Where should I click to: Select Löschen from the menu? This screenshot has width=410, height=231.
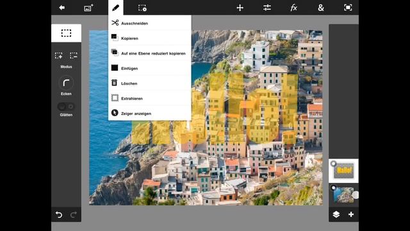149,83
